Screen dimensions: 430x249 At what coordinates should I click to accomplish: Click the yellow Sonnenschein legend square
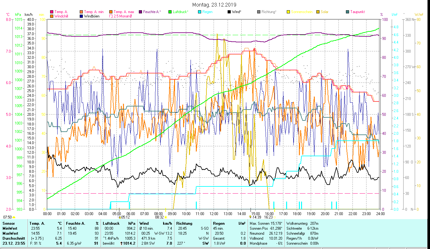tap(288, 12)
